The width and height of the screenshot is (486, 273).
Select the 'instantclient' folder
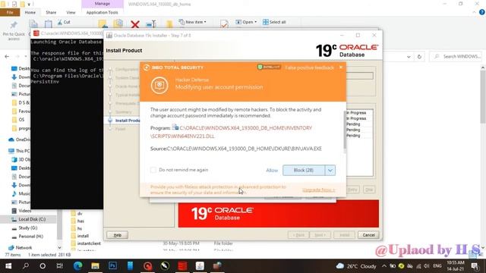tap(86, 243)
